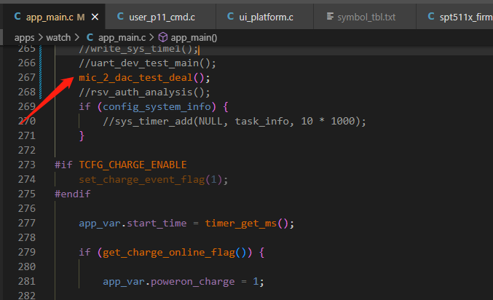The image size is (493, 300).
Task: Open the user_p11_cmd.c tab
Action: coord(161,17)
